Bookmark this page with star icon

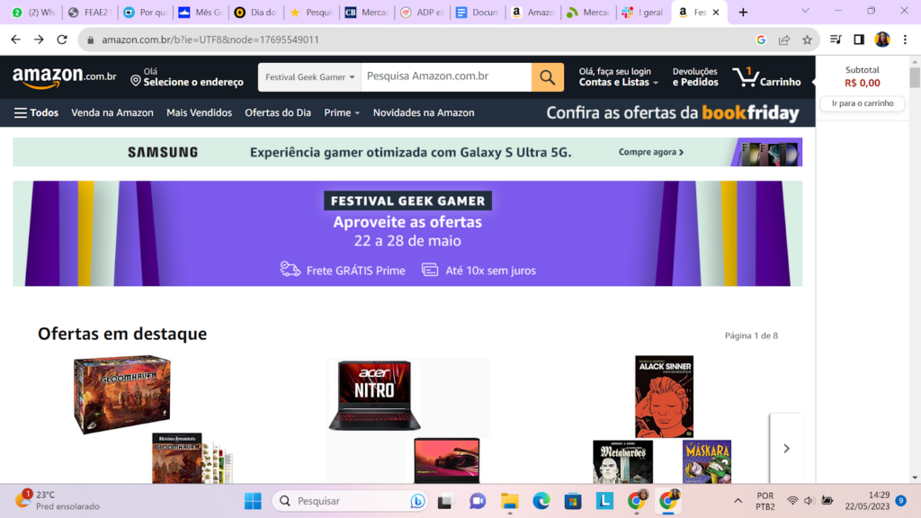(807, 40)
